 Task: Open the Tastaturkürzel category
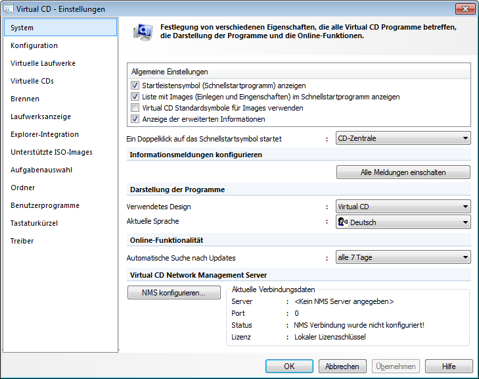(x=60, y=222)
